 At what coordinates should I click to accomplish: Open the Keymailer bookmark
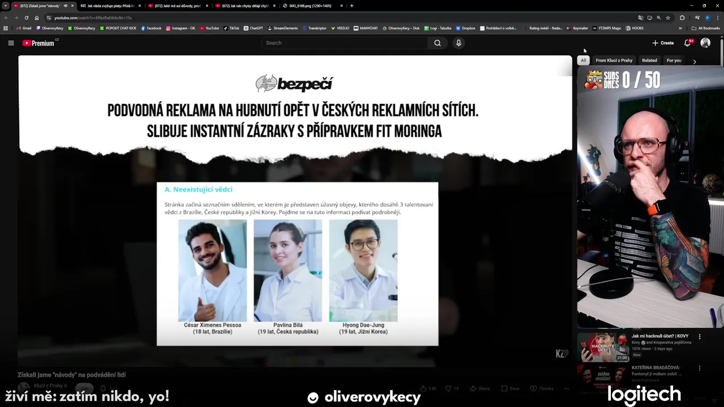coord(578,28)
